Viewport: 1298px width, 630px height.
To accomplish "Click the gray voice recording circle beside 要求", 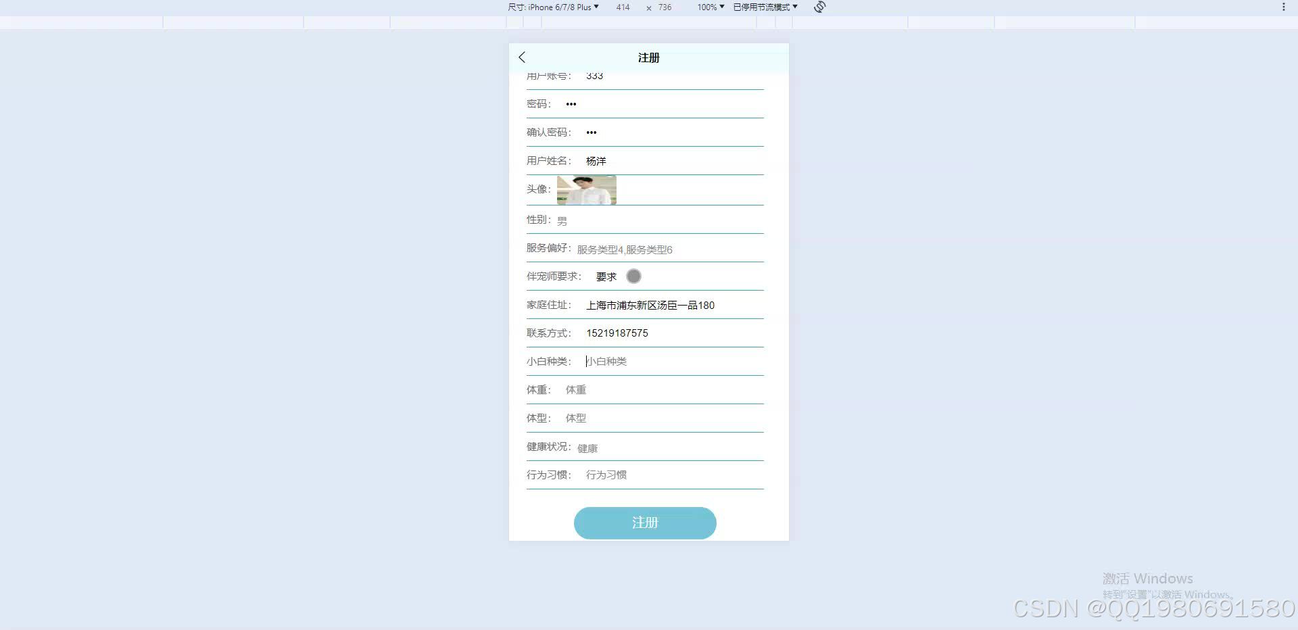I will coord(633,276).
